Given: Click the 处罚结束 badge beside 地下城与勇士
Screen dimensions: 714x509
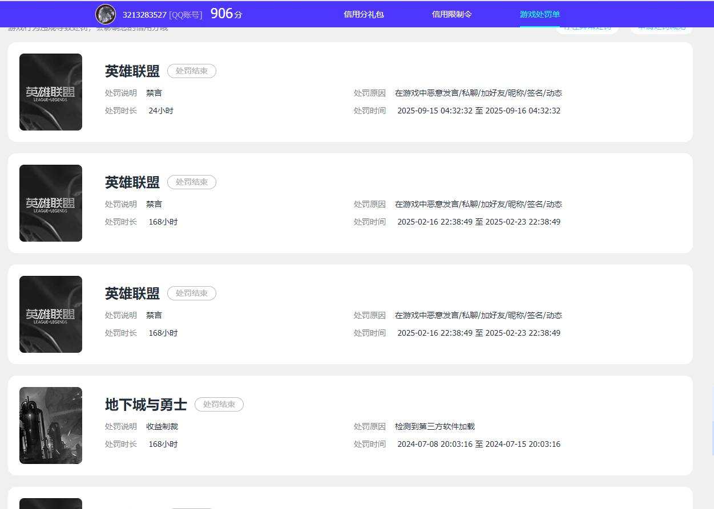Looking at the screenshot, I should [x=219, y=405].
